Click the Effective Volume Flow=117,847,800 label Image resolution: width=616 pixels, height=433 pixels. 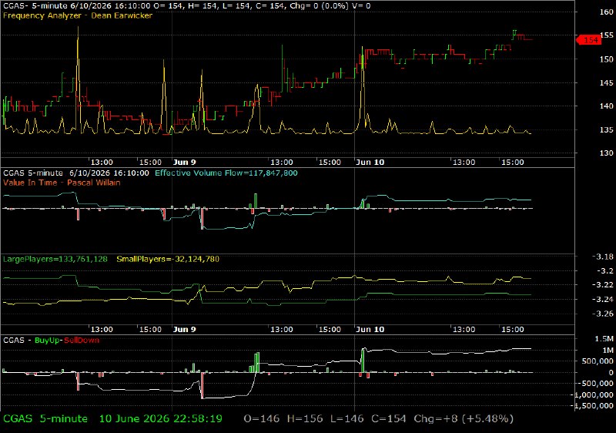pyautogui.click(x=226, y=173)
